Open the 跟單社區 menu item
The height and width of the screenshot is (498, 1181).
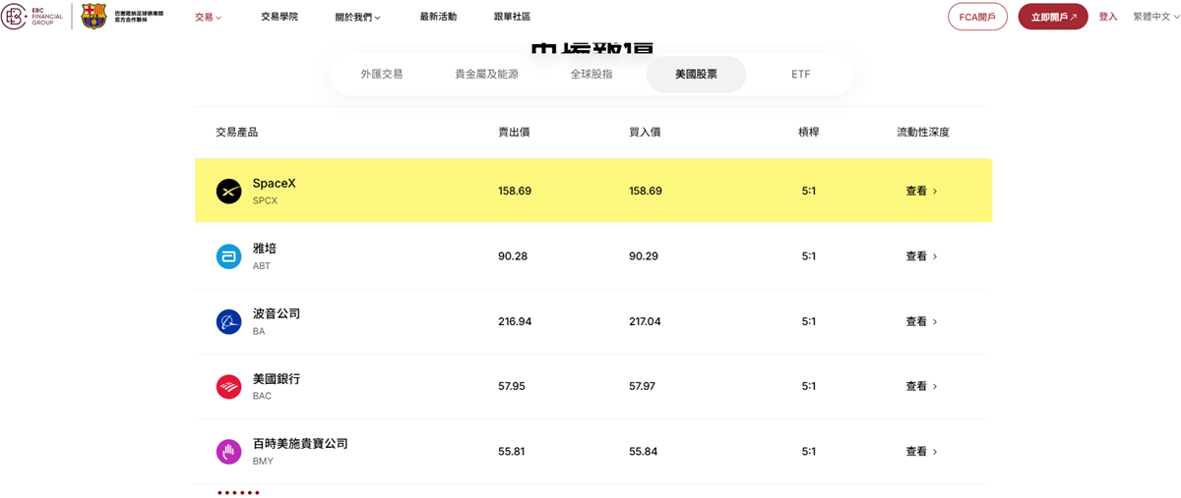pyautogui.click(x=512, y=17)
